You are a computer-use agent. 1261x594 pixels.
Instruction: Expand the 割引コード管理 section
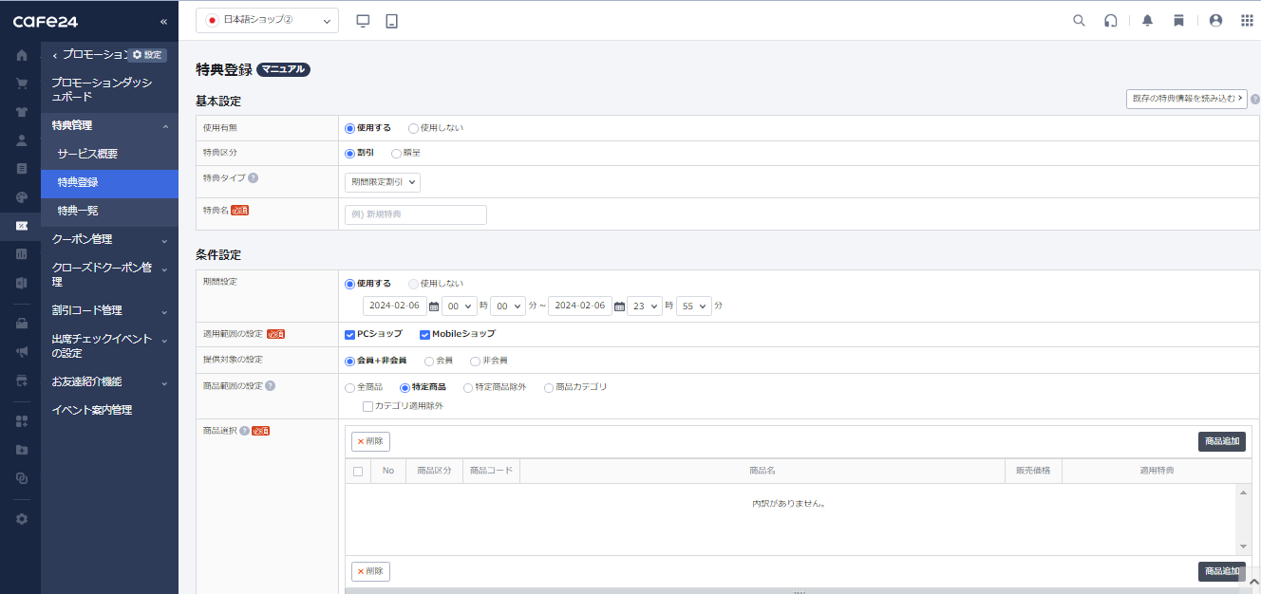[110, 310]
